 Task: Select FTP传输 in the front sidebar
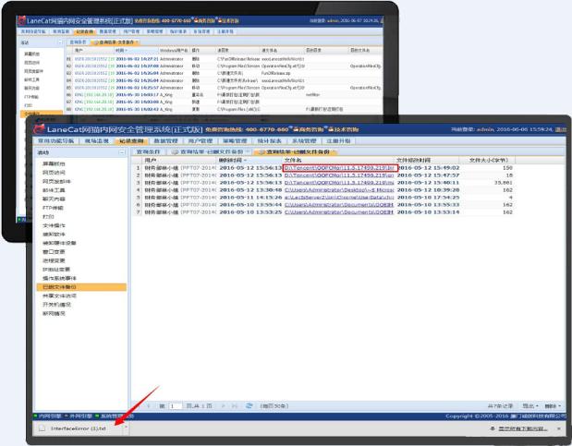[53, 208]
